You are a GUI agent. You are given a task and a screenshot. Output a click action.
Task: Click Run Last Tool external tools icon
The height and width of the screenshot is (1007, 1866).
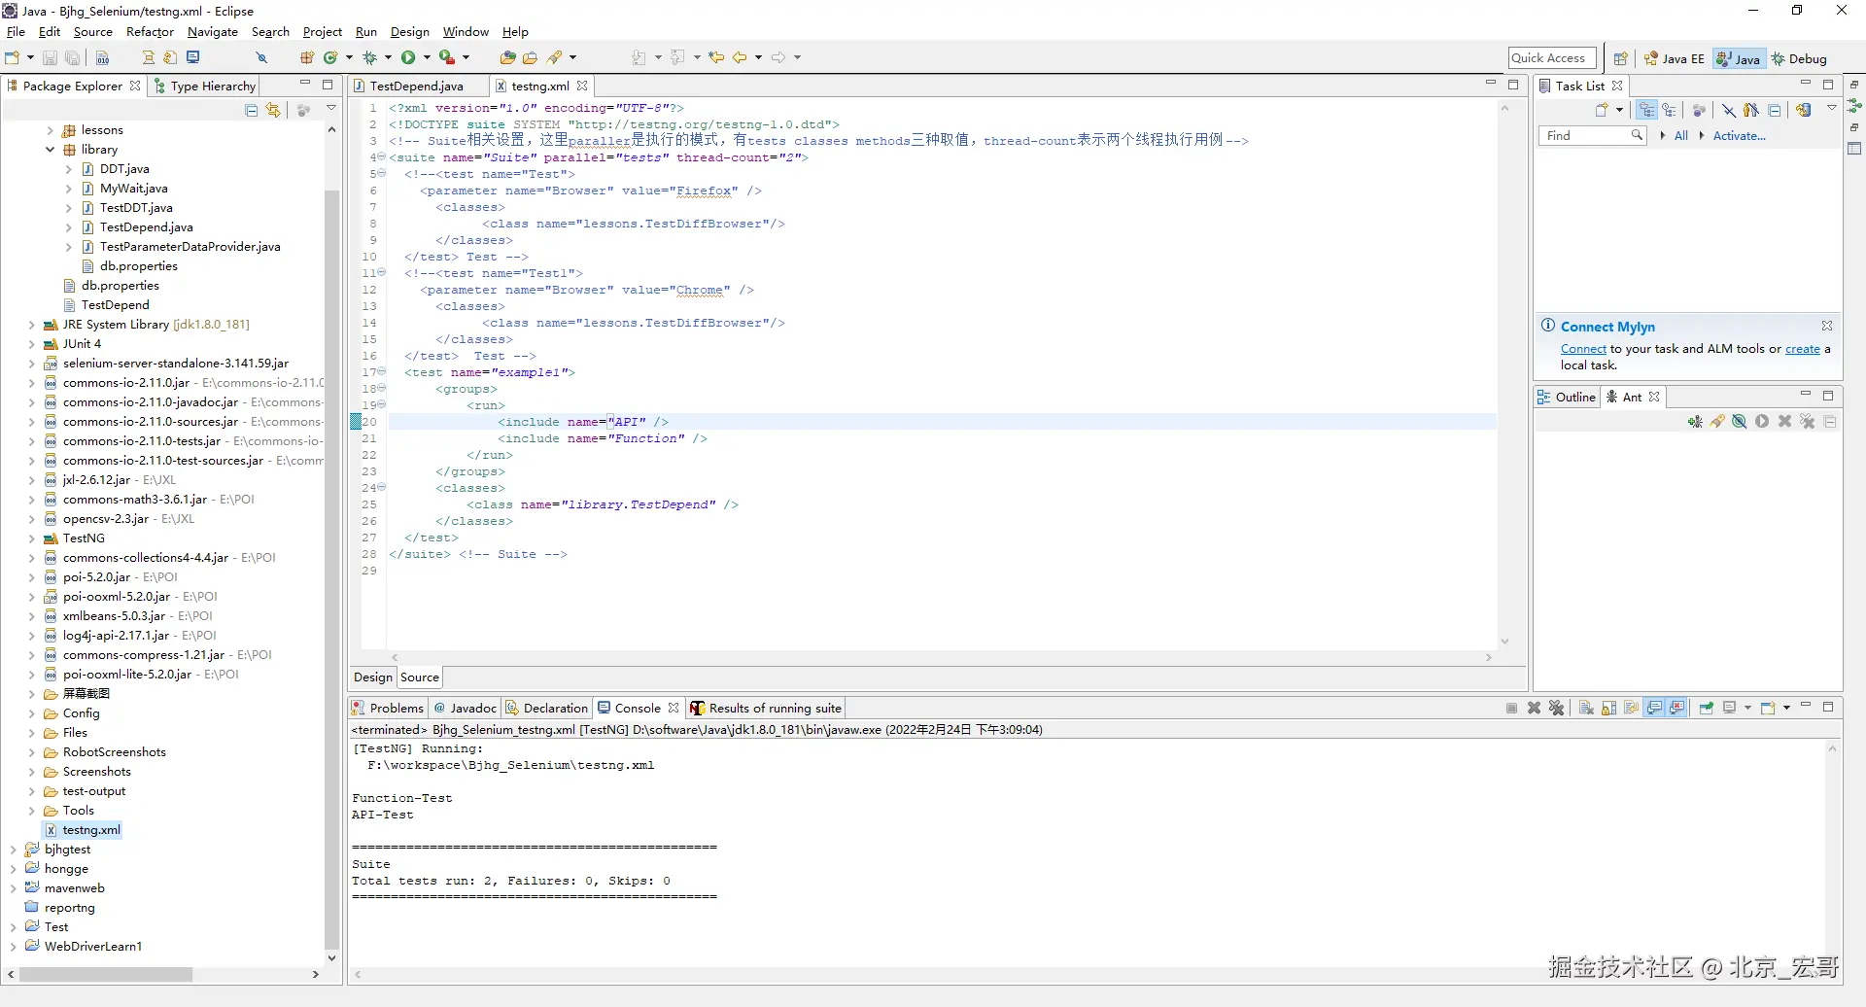[447, 57]
